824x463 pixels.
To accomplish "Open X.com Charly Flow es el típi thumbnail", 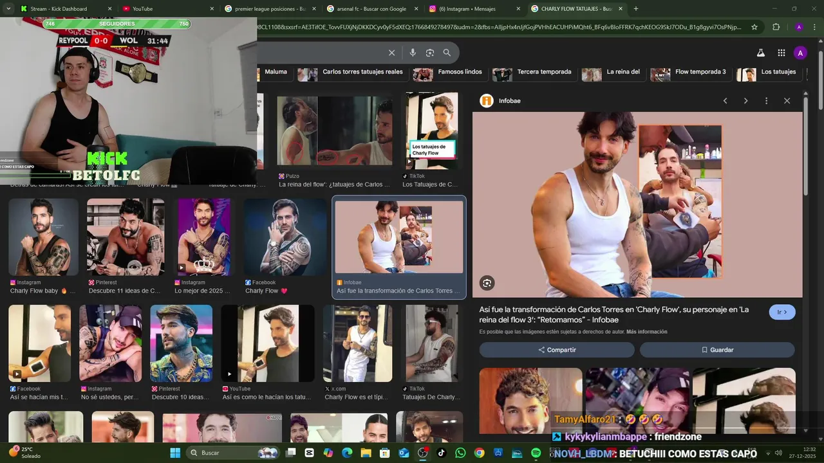I will point(357,343).
